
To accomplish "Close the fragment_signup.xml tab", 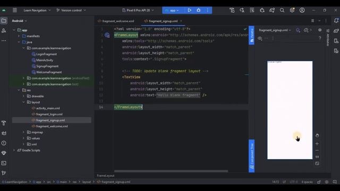I will 181,21.
